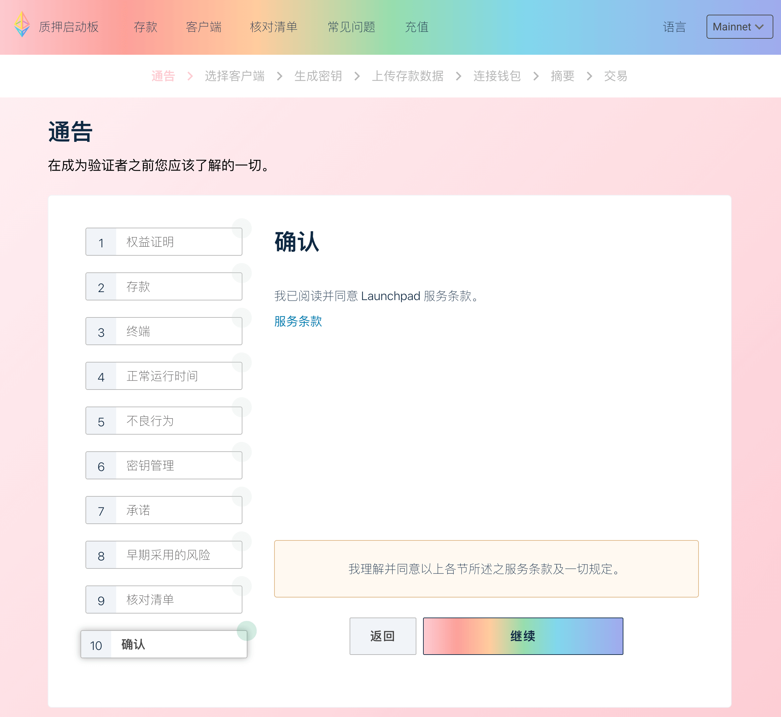Select the 选择客户端 breadcrumb step
This screenshot has width=781, height=717.
click(234, 76)
